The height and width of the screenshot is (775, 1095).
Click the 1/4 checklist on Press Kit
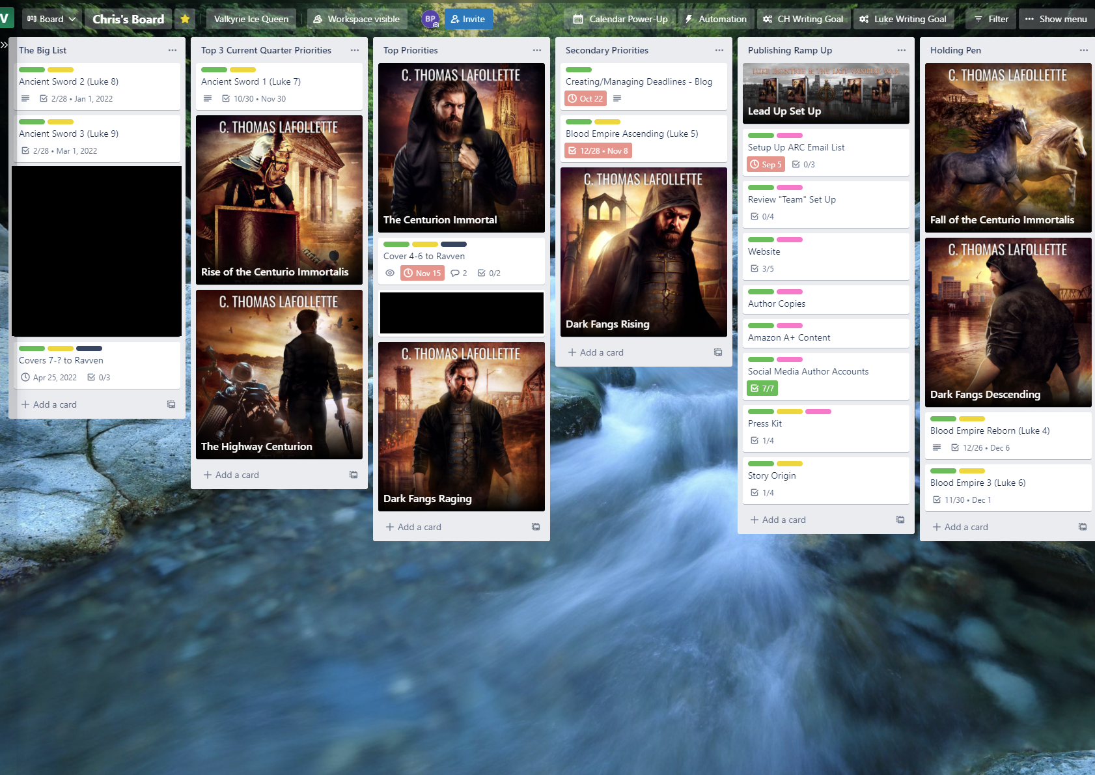point(762,440)
